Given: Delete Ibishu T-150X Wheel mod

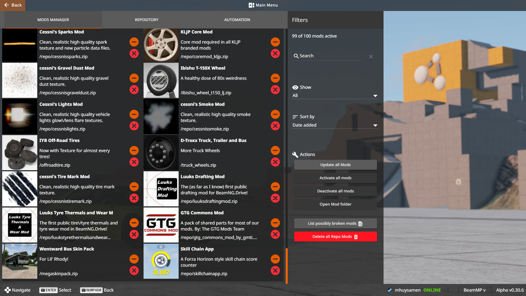Looking at the screenshot, I should tap(275, 90).
